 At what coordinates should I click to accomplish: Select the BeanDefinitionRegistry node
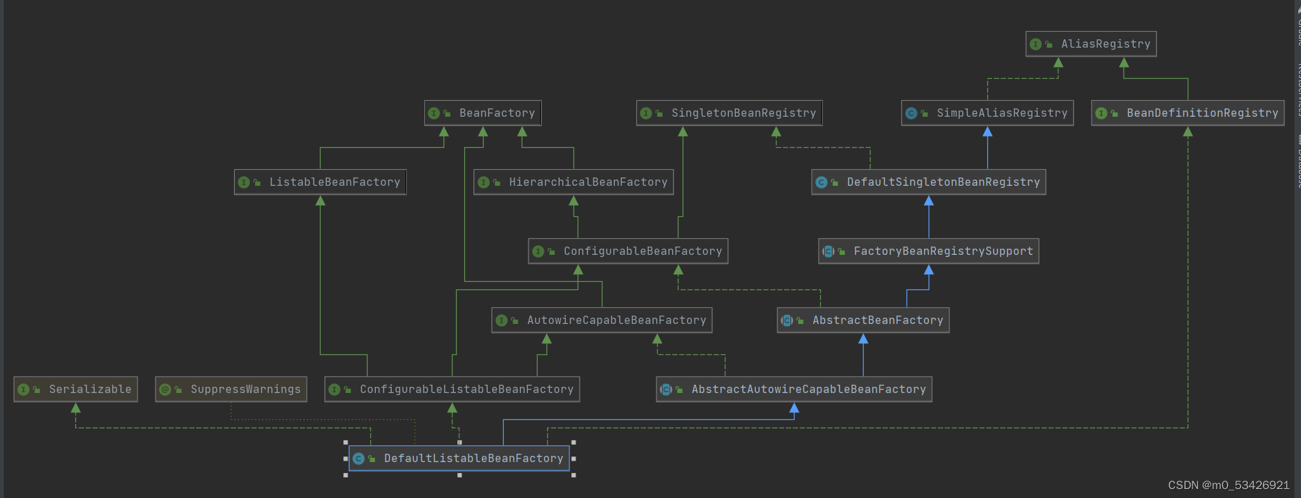[x=1188, y=113]
